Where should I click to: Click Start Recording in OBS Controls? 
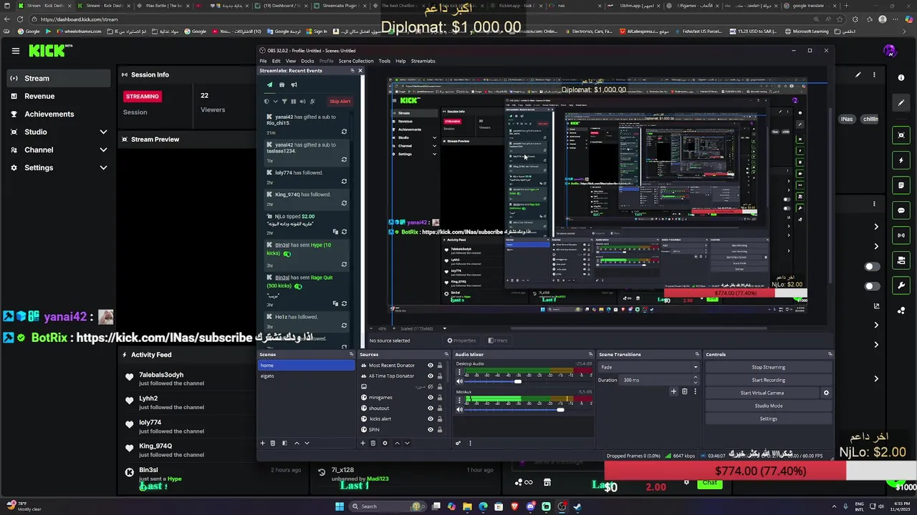pos(768,380)
